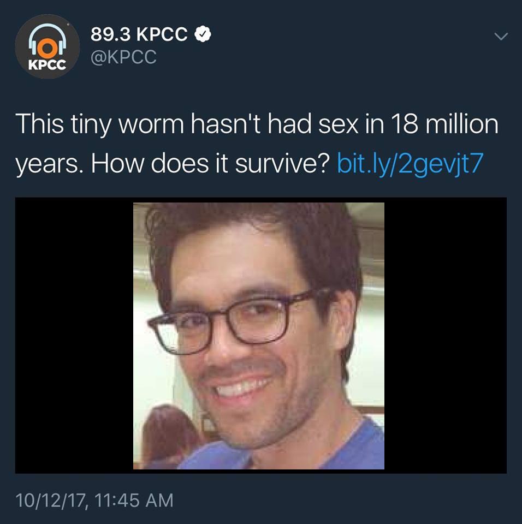Tap the tweet text about tiny worm
This screenshot has width=522, height=524.
click(257, 144)
